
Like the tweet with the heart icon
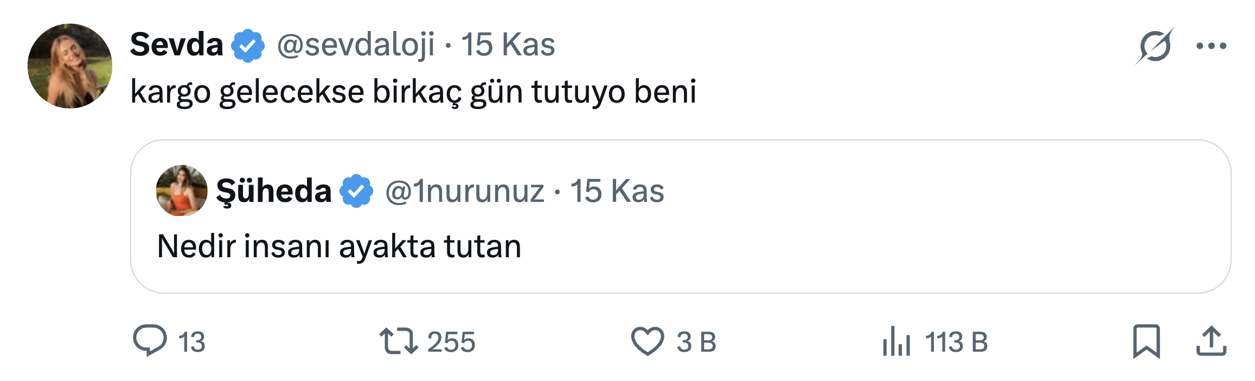(648, 341)
